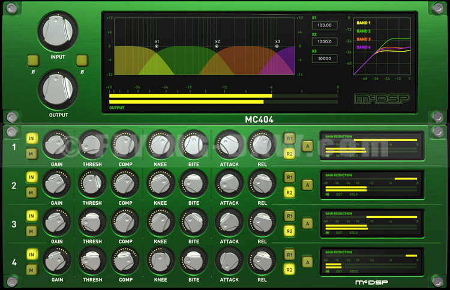
Task: Click band 2 COMP knob
Action: coord(125,184)
